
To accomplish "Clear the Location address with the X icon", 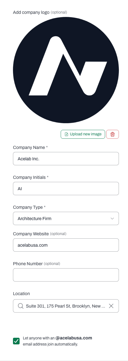I will (x=111, y=306).
